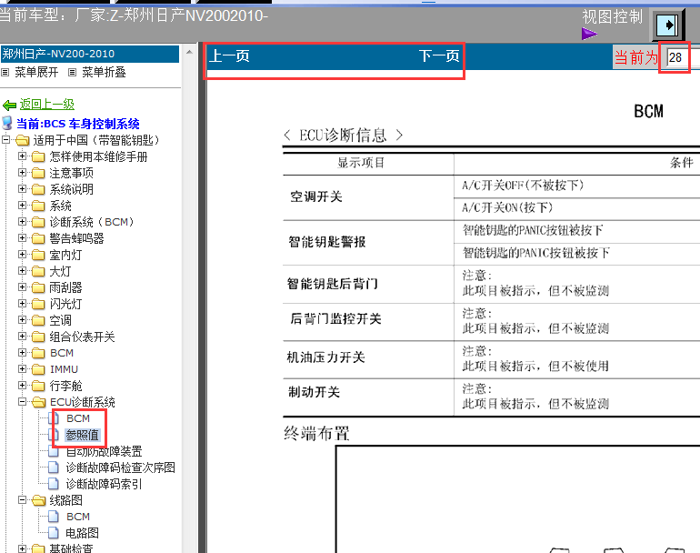Click the 终端布置 section heading

click(317, 433)
